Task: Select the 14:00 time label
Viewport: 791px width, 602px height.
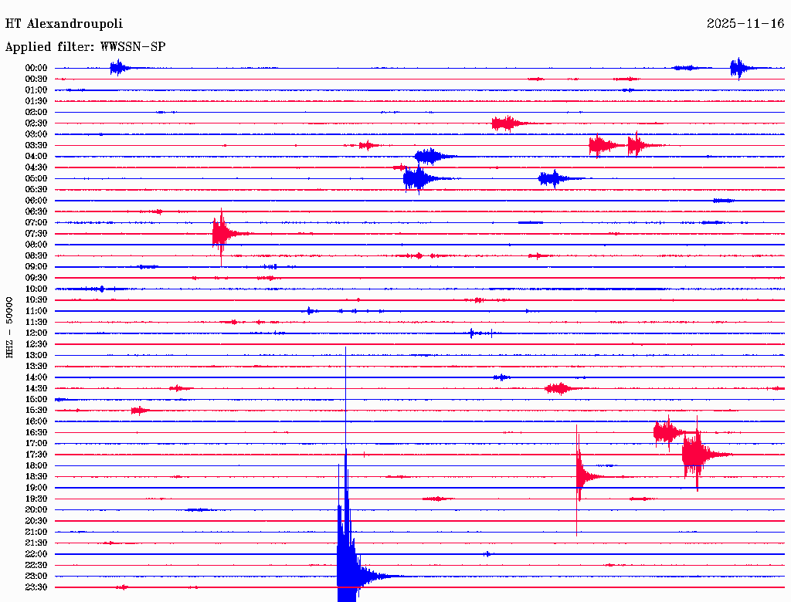Action: [x=36, y=377]
